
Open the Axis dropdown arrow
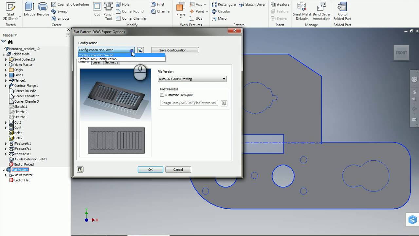205,4
